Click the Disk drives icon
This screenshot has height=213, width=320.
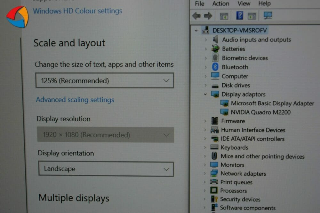(x=215, y=86)
